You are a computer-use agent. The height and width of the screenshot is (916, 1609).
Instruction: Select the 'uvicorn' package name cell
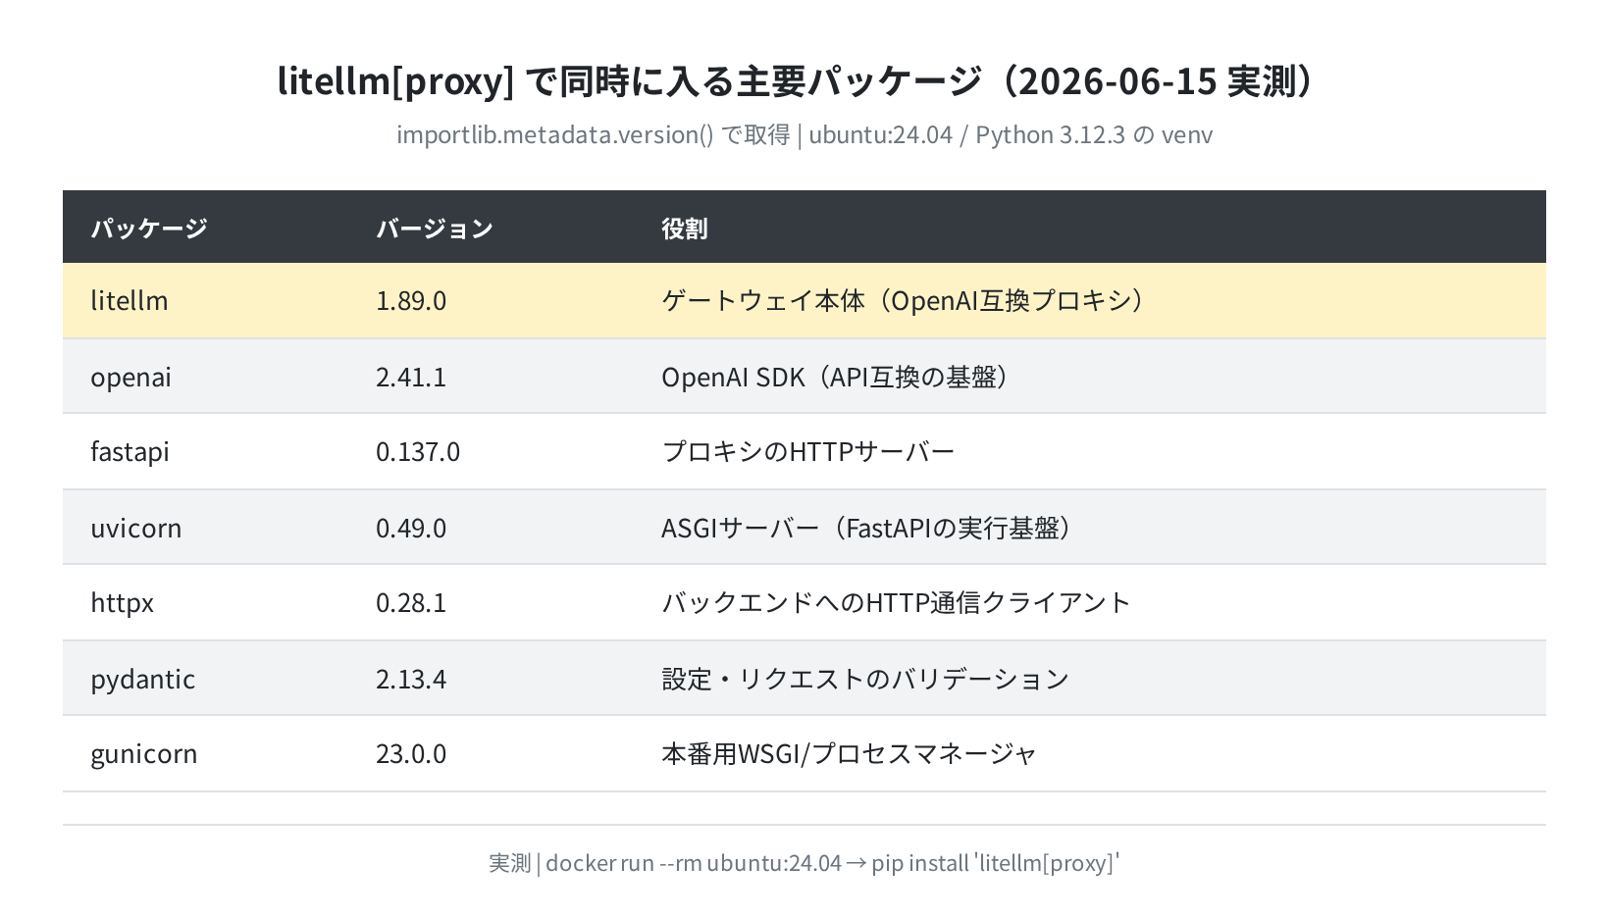136,528
